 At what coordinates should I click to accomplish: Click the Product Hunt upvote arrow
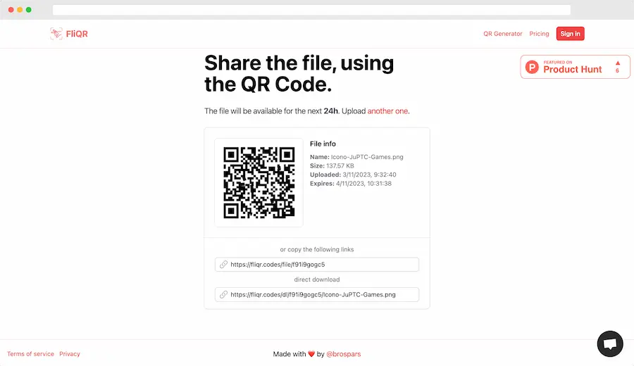tap(617, 63)
